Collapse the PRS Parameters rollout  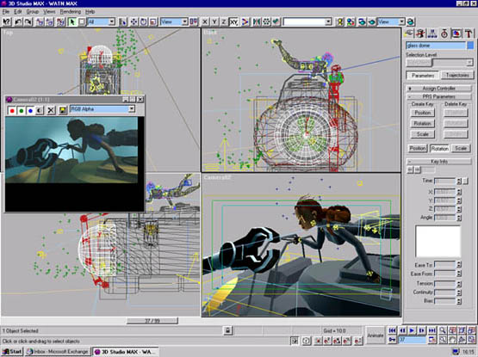click(439, 97)
